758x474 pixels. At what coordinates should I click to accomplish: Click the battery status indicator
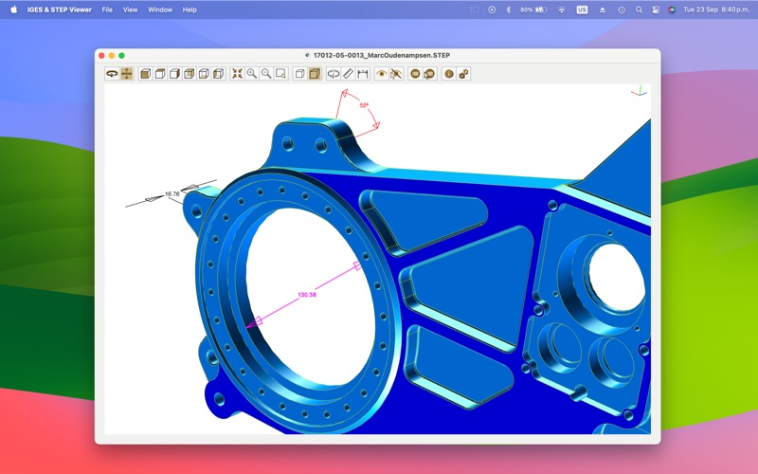[x=533, y=9]
